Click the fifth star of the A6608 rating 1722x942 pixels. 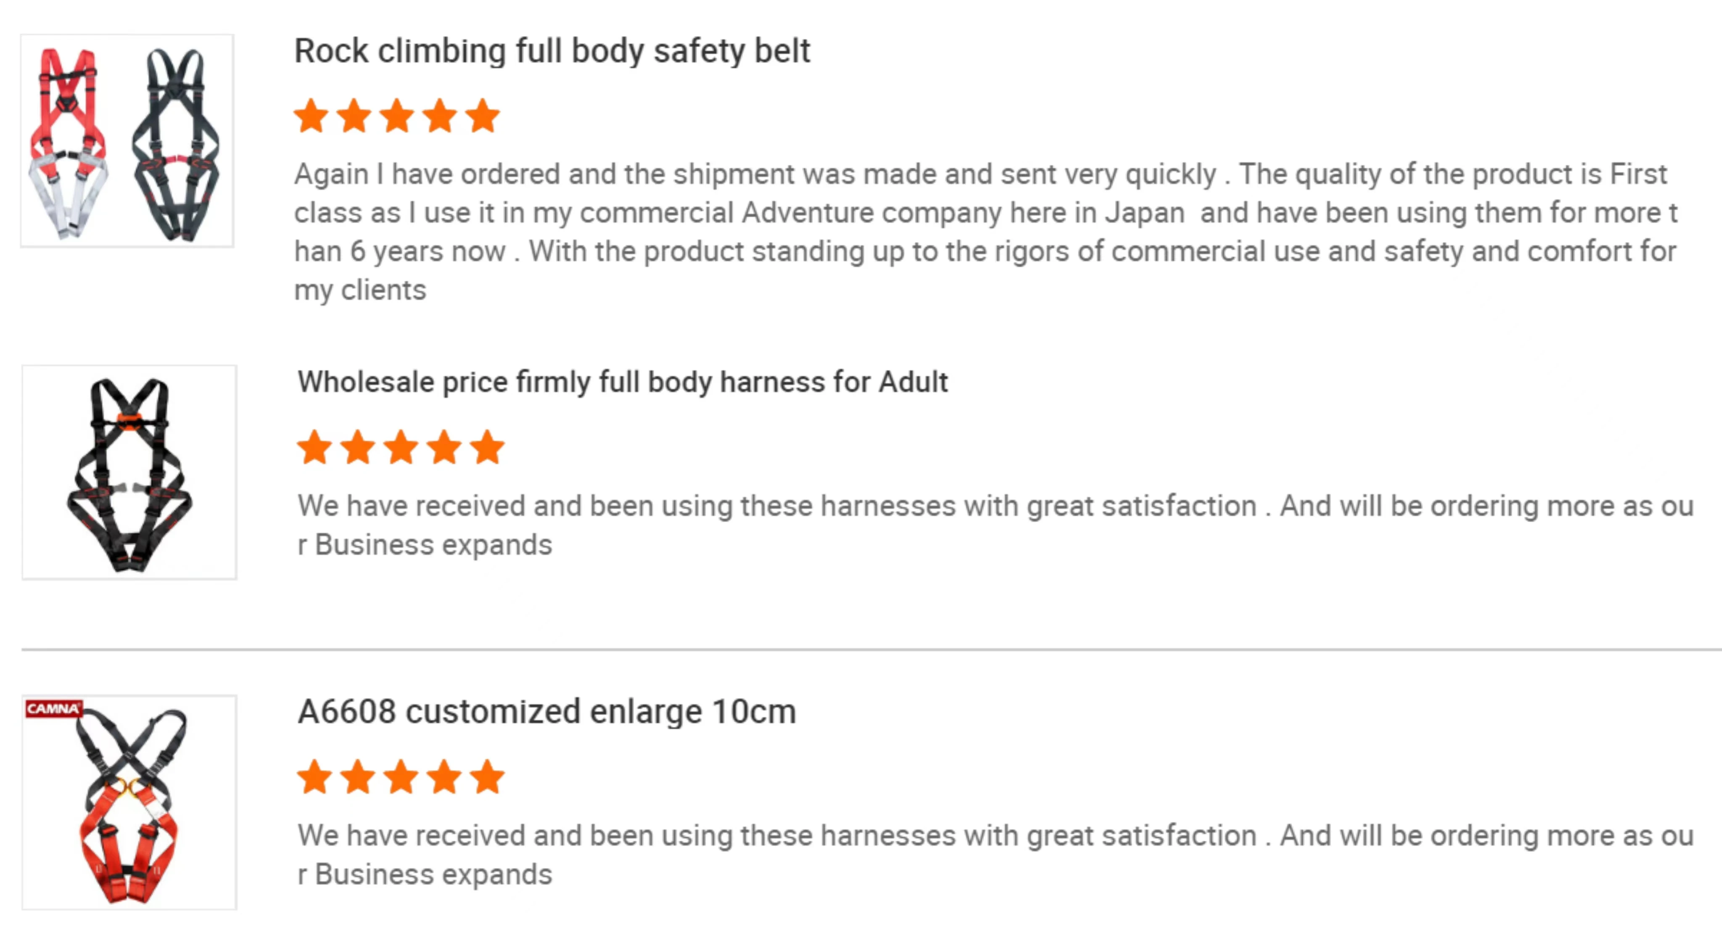487,777
